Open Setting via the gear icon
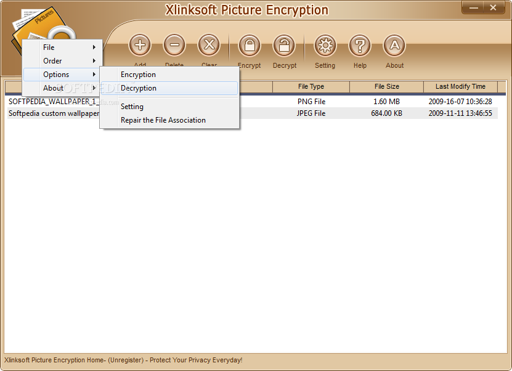The image size is (512, 371). [x=325, y=45]
